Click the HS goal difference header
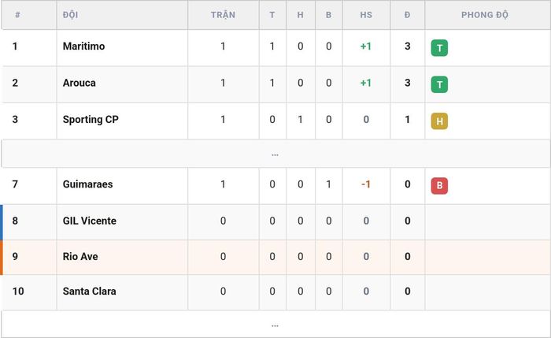The width and height of the screenshot is (551, 338). pos(366,15)
